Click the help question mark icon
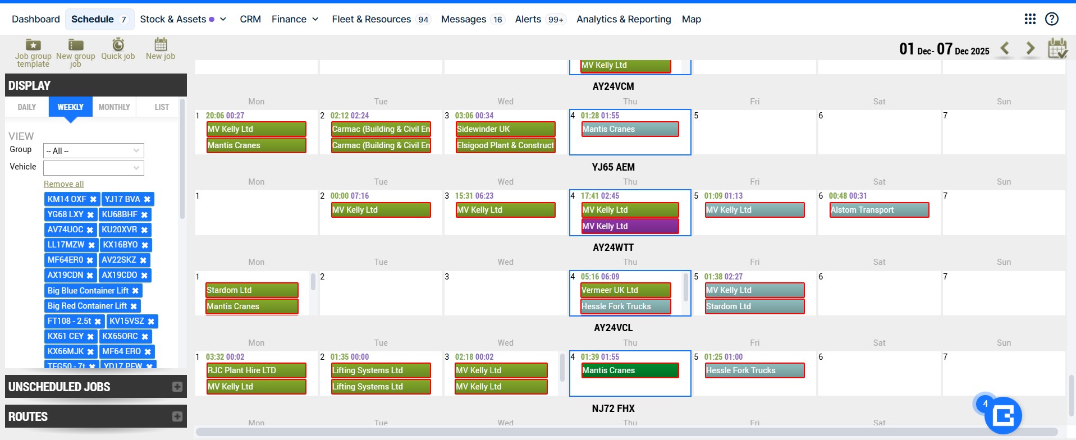Screen dimensions: 1076x440 tap(1052, 19)
